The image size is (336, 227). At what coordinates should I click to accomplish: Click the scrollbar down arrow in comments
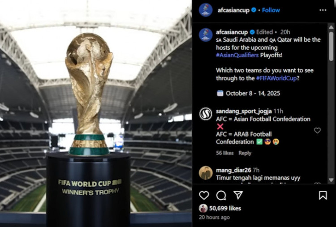coord(331,180)
